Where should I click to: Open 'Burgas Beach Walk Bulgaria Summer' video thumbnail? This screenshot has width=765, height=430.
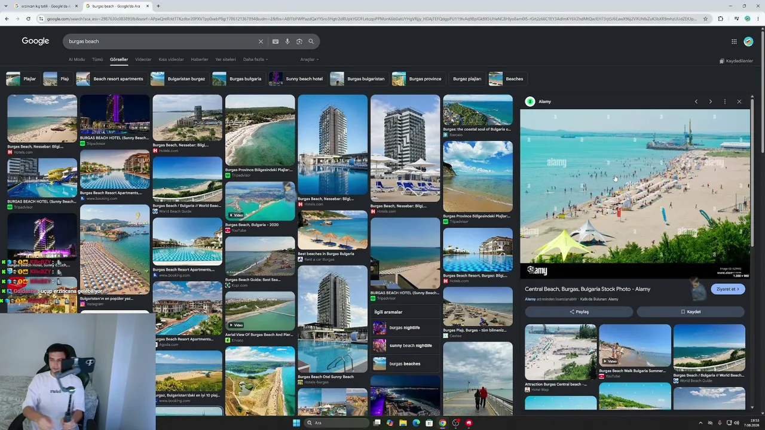pos(635,345)
